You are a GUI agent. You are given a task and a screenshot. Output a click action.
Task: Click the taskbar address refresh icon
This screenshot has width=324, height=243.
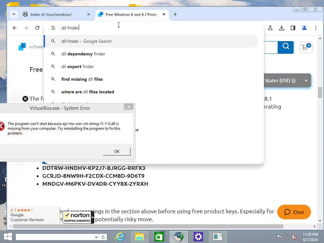(x=103, y=237)
